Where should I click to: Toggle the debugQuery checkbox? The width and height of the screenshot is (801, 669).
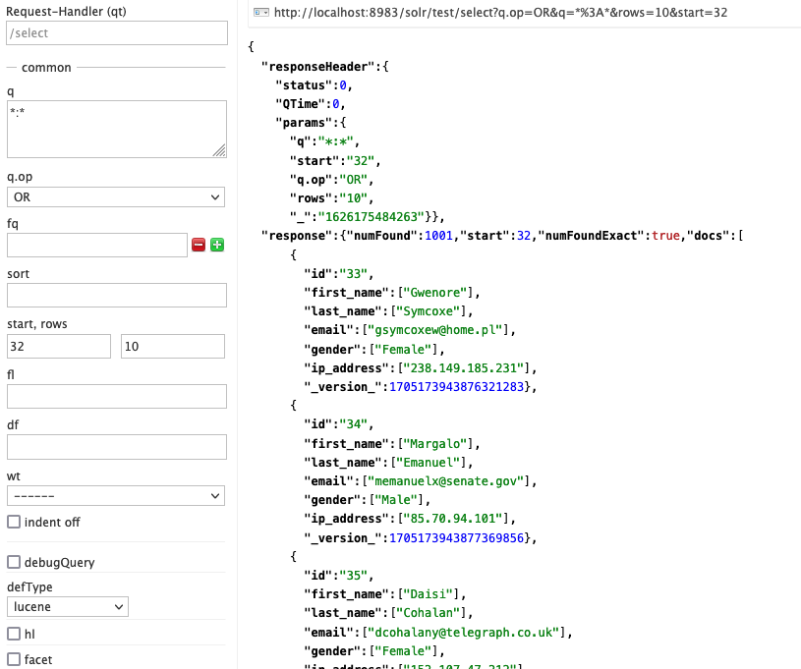pos(14,562)
